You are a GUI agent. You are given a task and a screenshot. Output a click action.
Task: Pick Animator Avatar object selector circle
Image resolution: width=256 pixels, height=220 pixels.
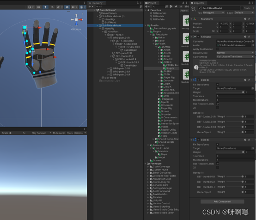[x=253, y=45]
